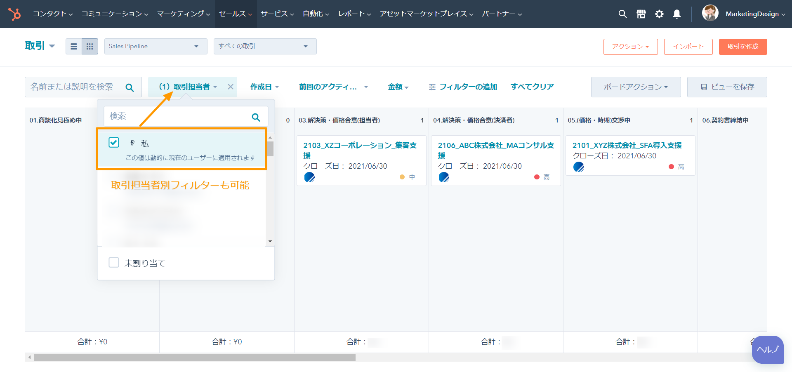Remove the 取引担当者 filter with X

(x=231, y=87)
